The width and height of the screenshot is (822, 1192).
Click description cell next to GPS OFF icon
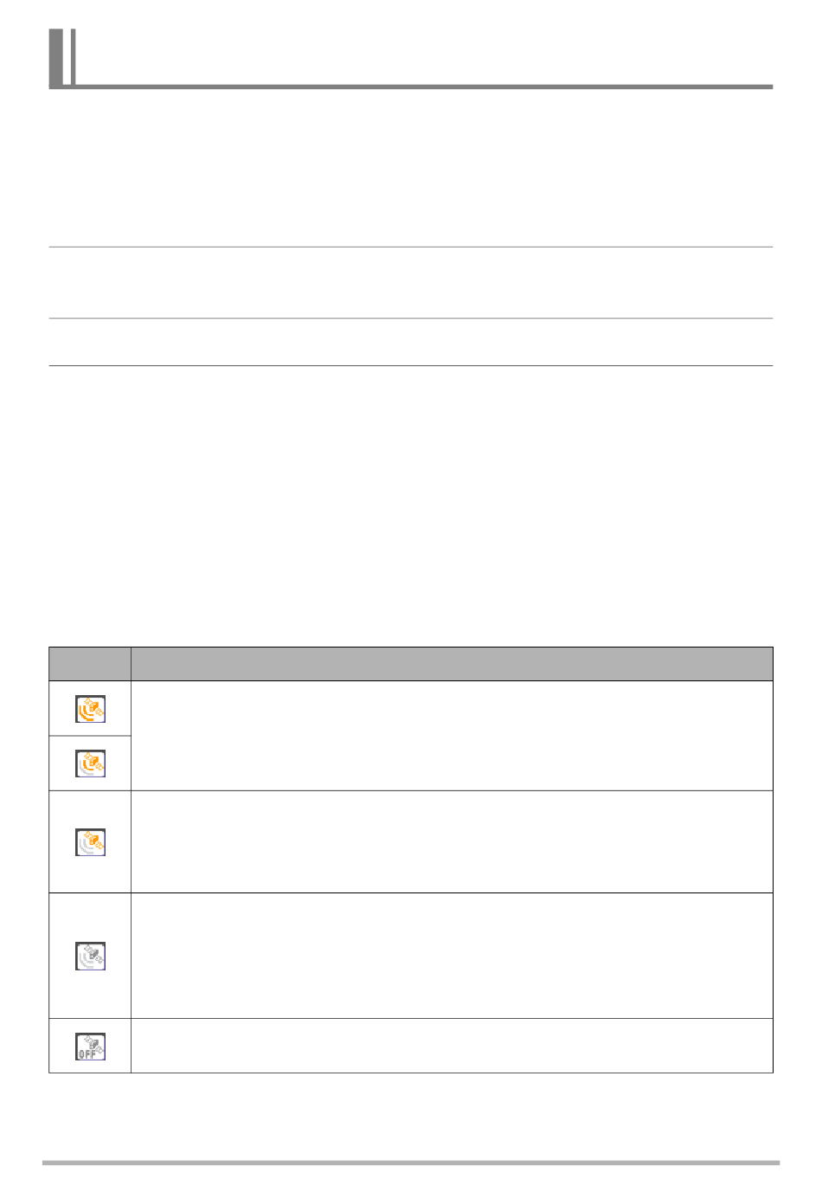tap(452, 1046)
